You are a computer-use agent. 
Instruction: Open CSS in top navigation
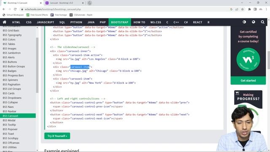(x=29, y=22)
